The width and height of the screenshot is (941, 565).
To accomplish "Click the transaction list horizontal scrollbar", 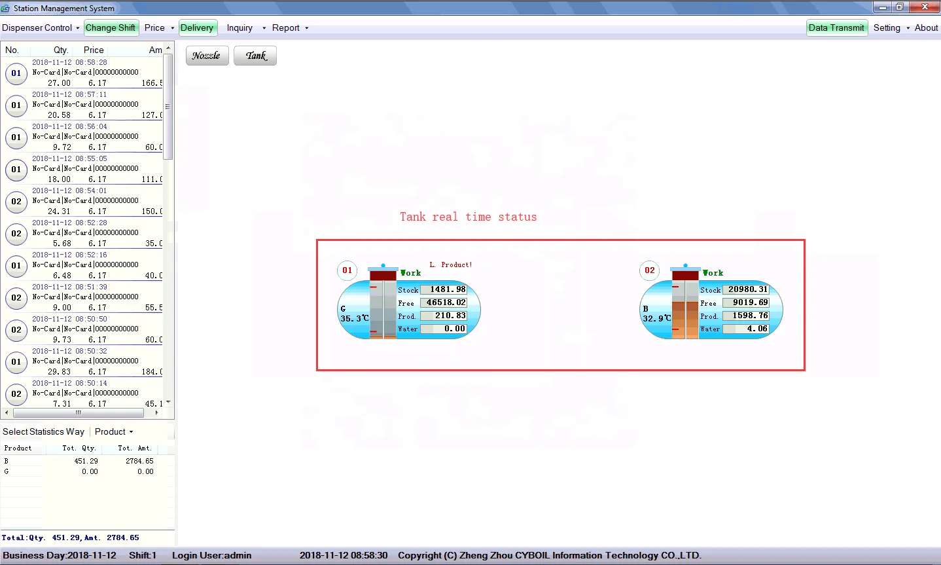I will pos(79,413).
